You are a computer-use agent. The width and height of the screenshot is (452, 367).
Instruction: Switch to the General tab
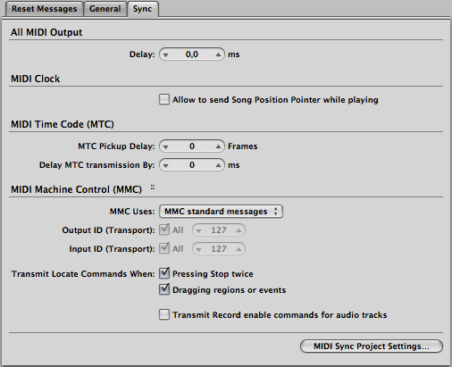[105, 9]
